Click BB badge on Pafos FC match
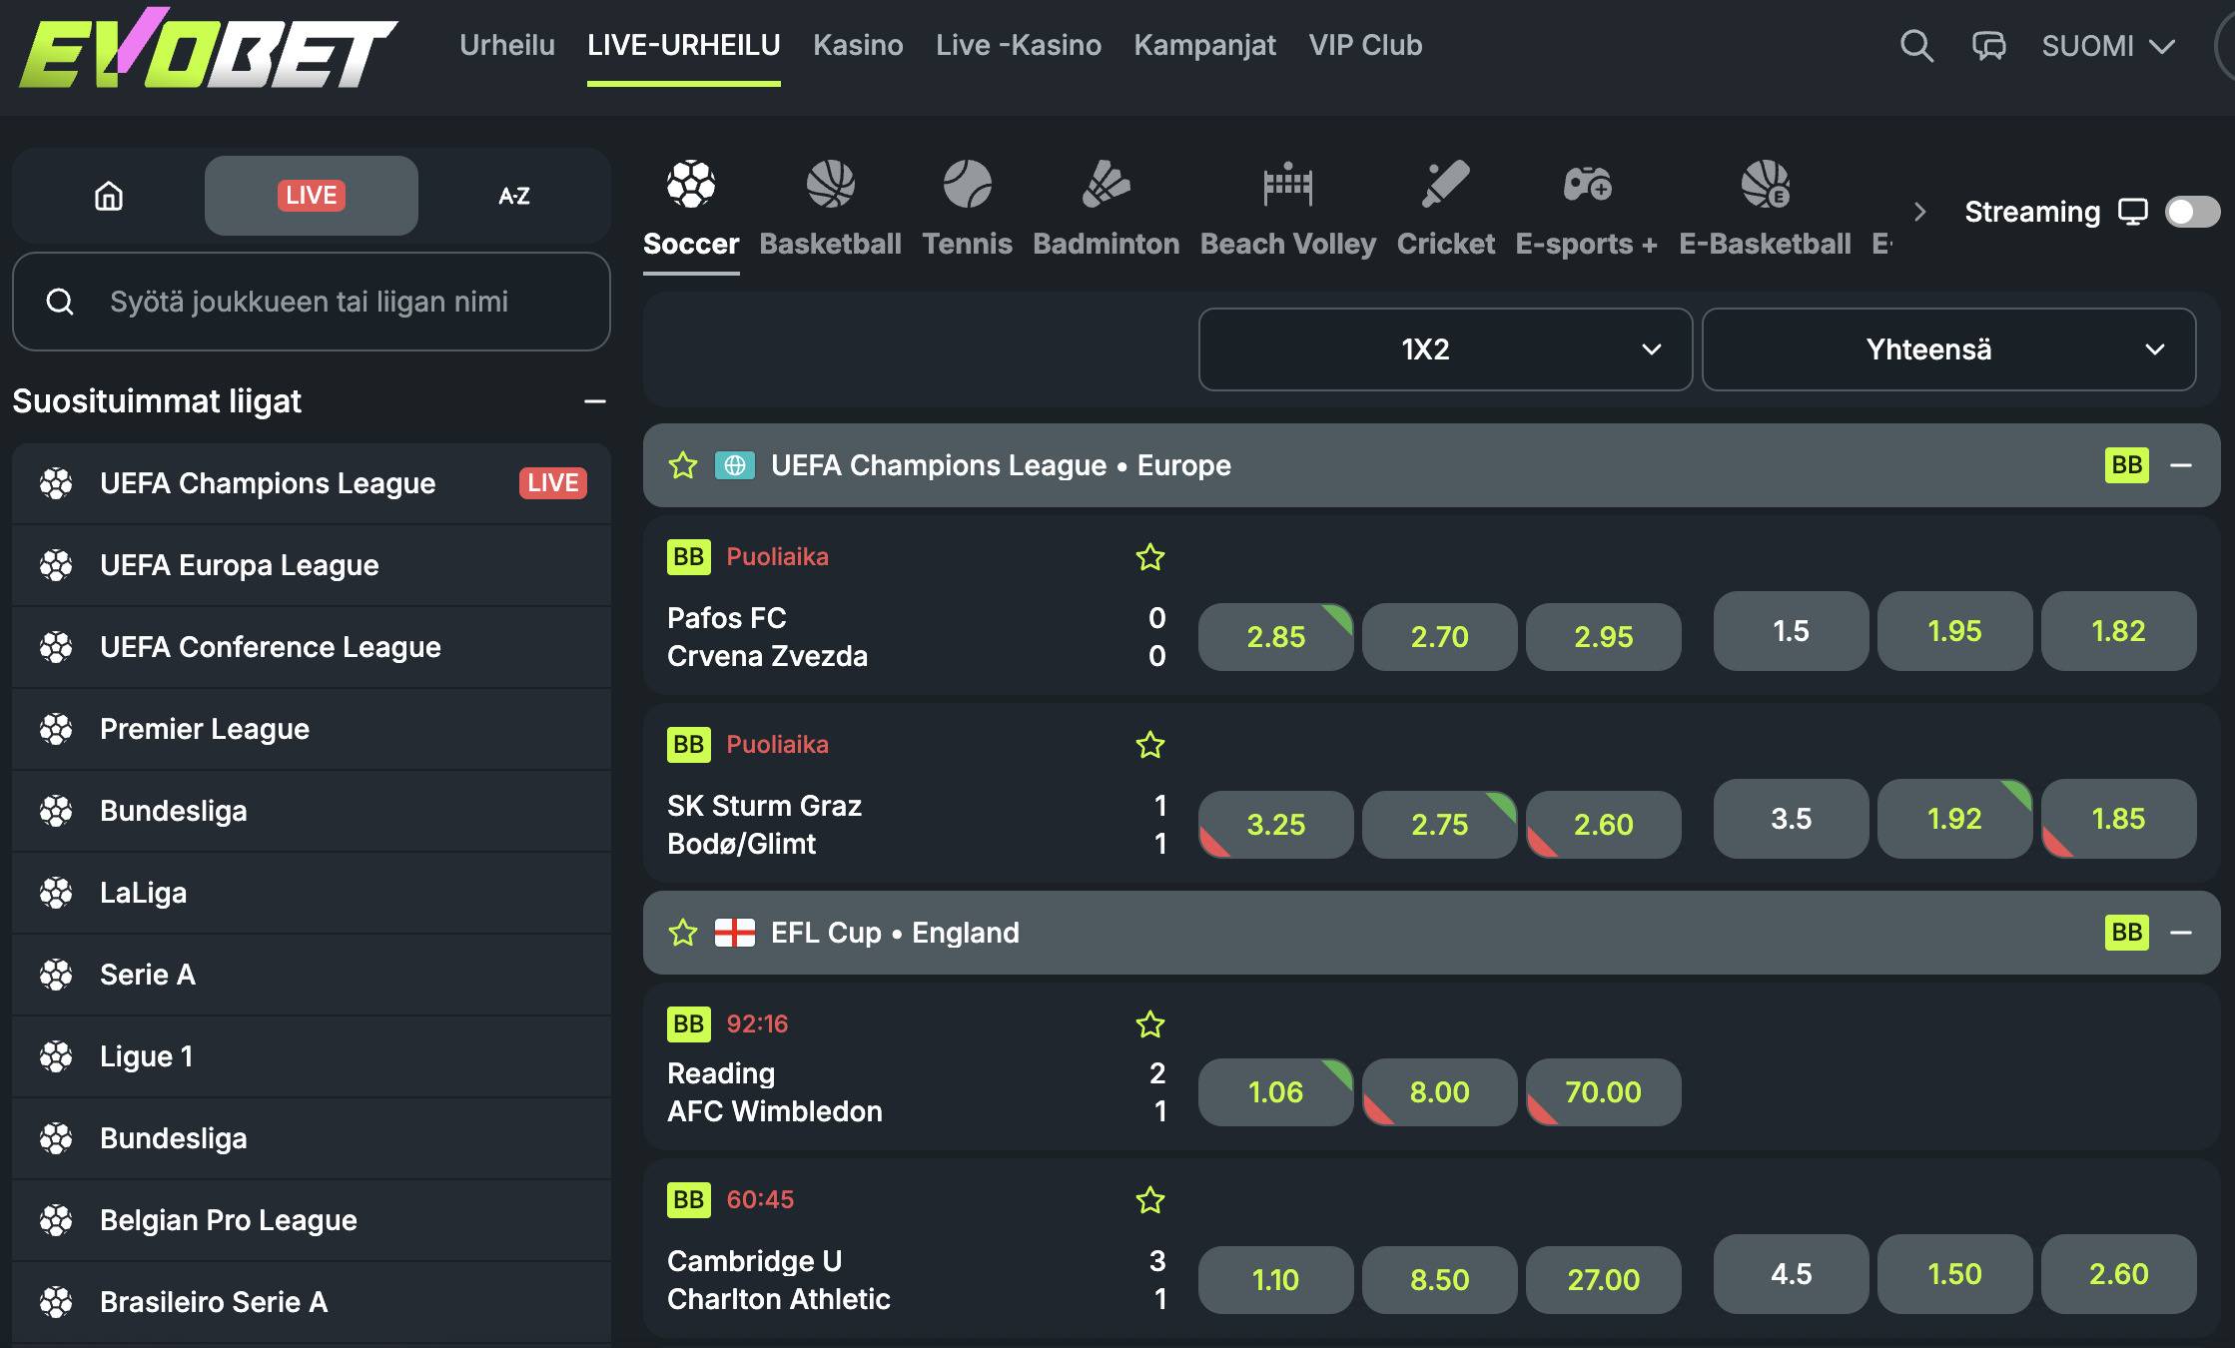 click(688, 557)
